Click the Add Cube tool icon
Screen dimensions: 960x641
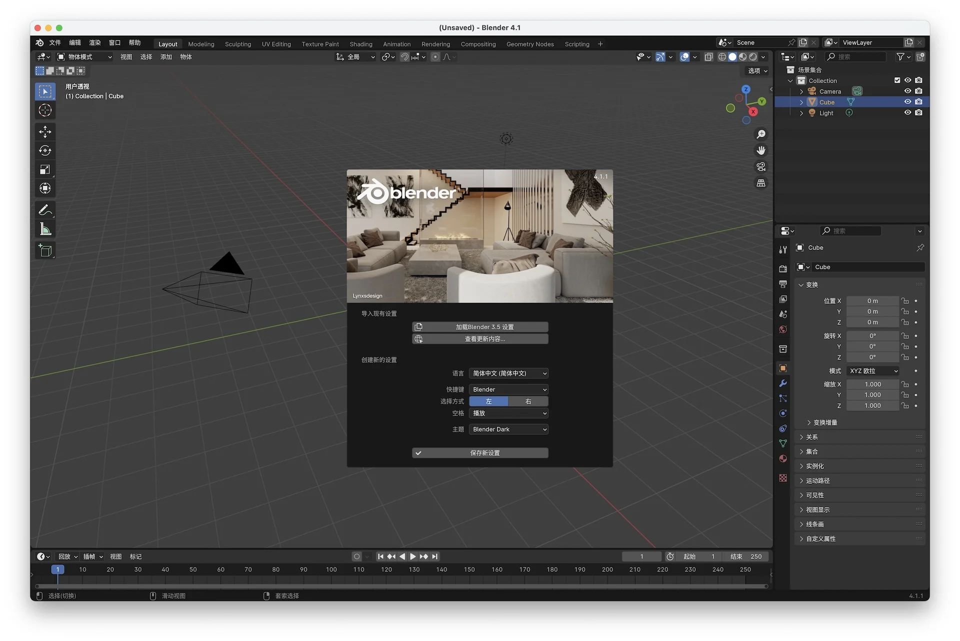pos(45,251)
